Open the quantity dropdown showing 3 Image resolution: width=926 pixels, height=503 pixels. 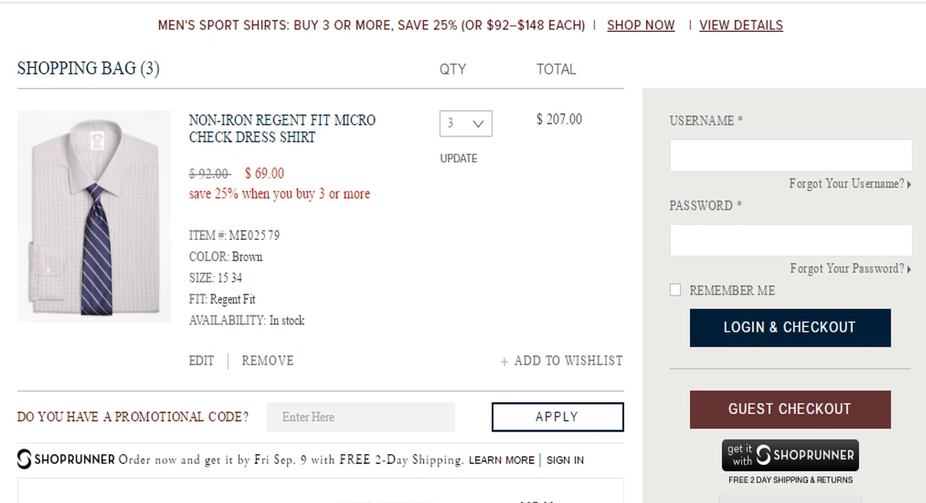(466, 124)
